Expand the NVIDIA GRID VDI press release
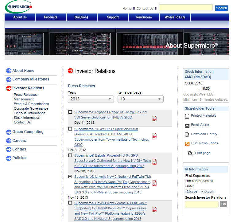 coord(70,112)
